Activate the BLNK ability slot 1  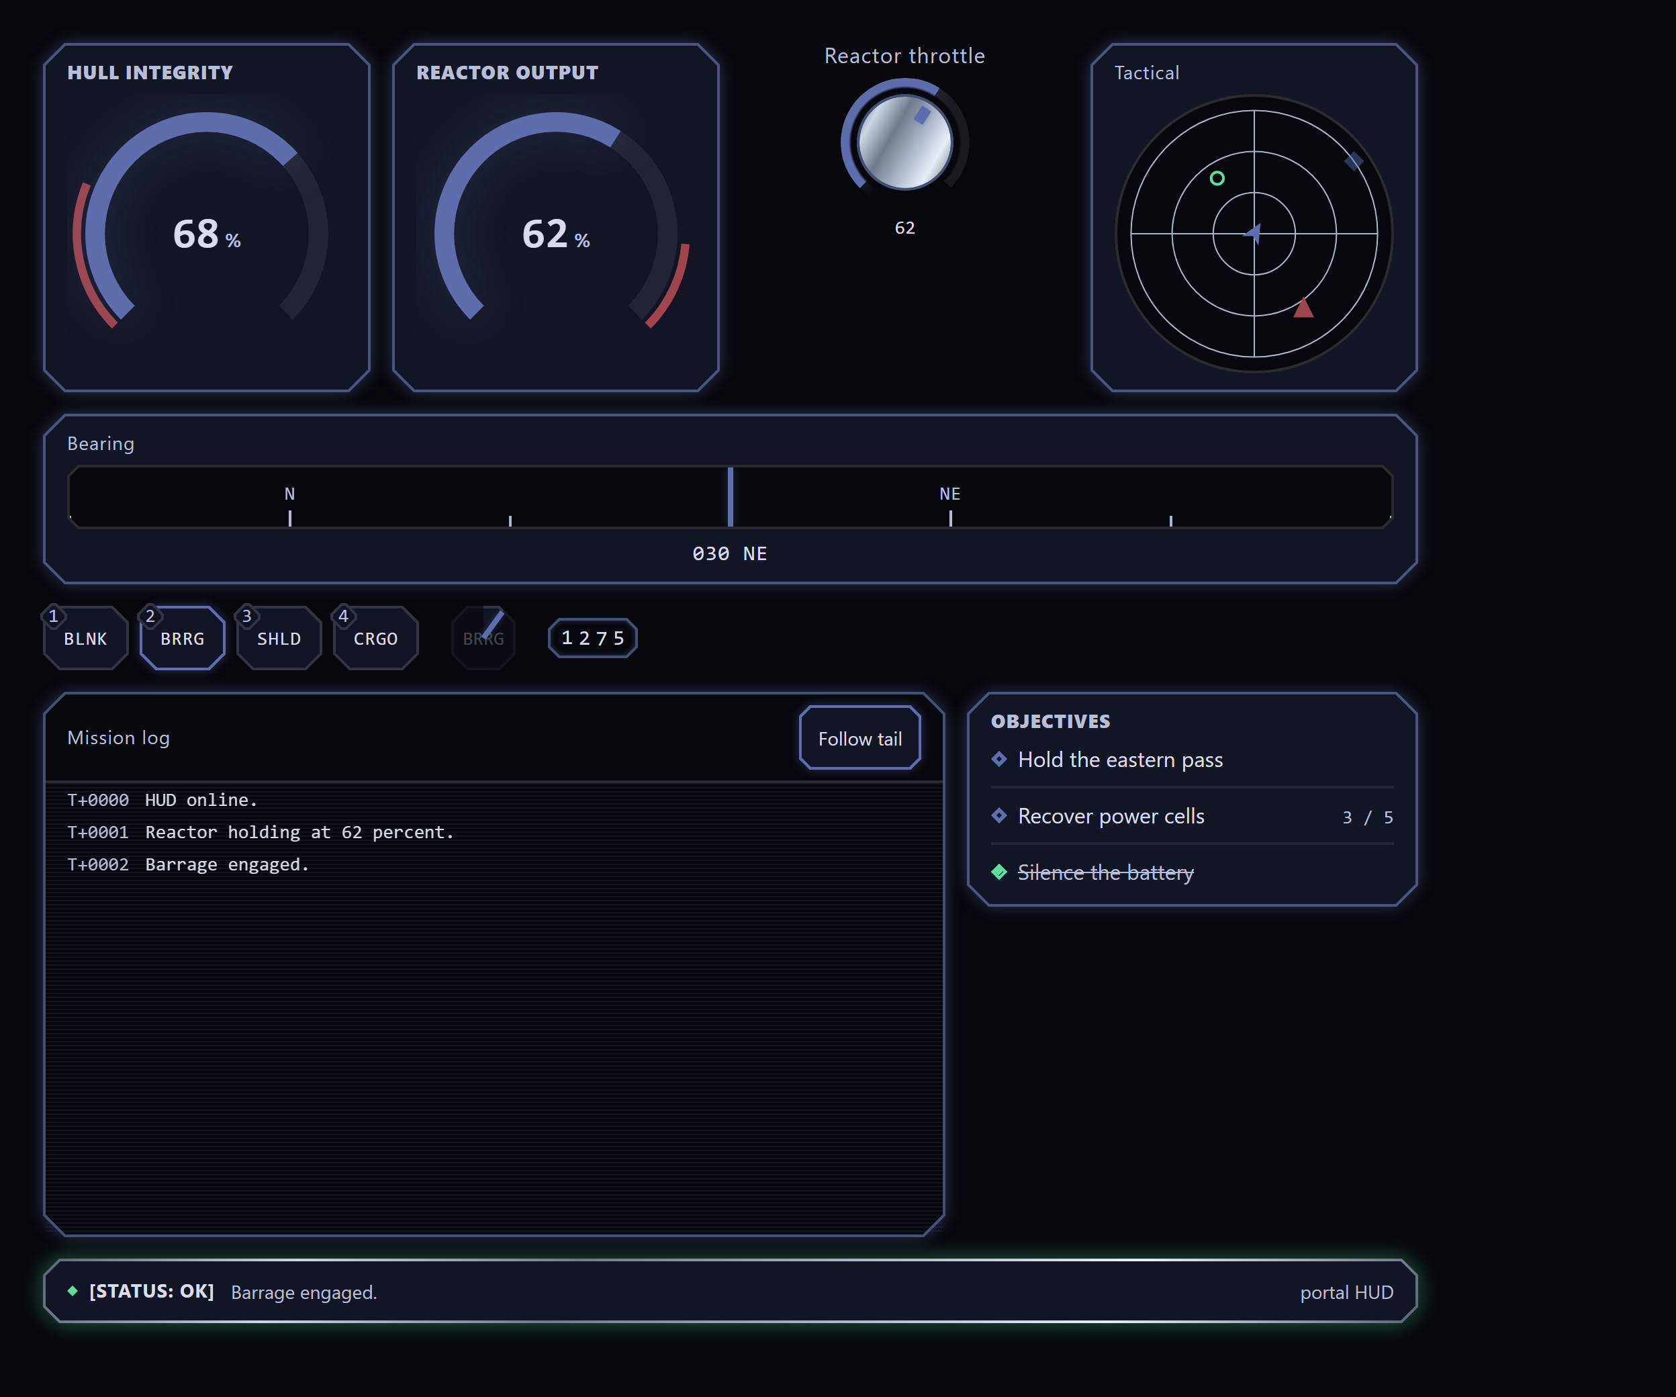coord(85,638)
